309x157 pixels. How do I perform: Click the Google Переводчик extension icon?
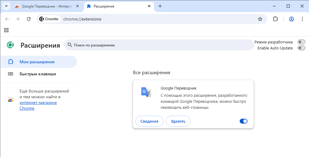146,92
